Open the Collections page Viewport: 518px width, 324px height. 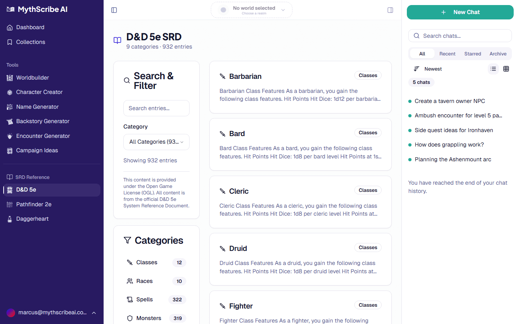coord(31,42)
